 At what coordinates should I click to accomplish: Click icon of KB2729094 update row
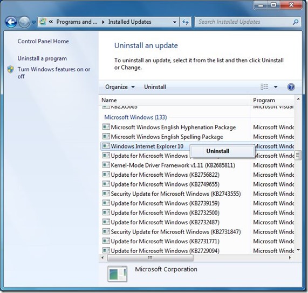106,250
